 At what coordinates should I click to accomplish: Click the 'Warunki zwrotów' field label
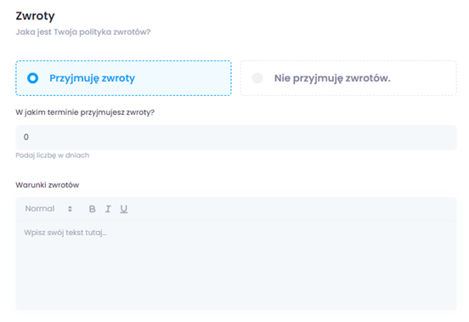tap(48, 185)
